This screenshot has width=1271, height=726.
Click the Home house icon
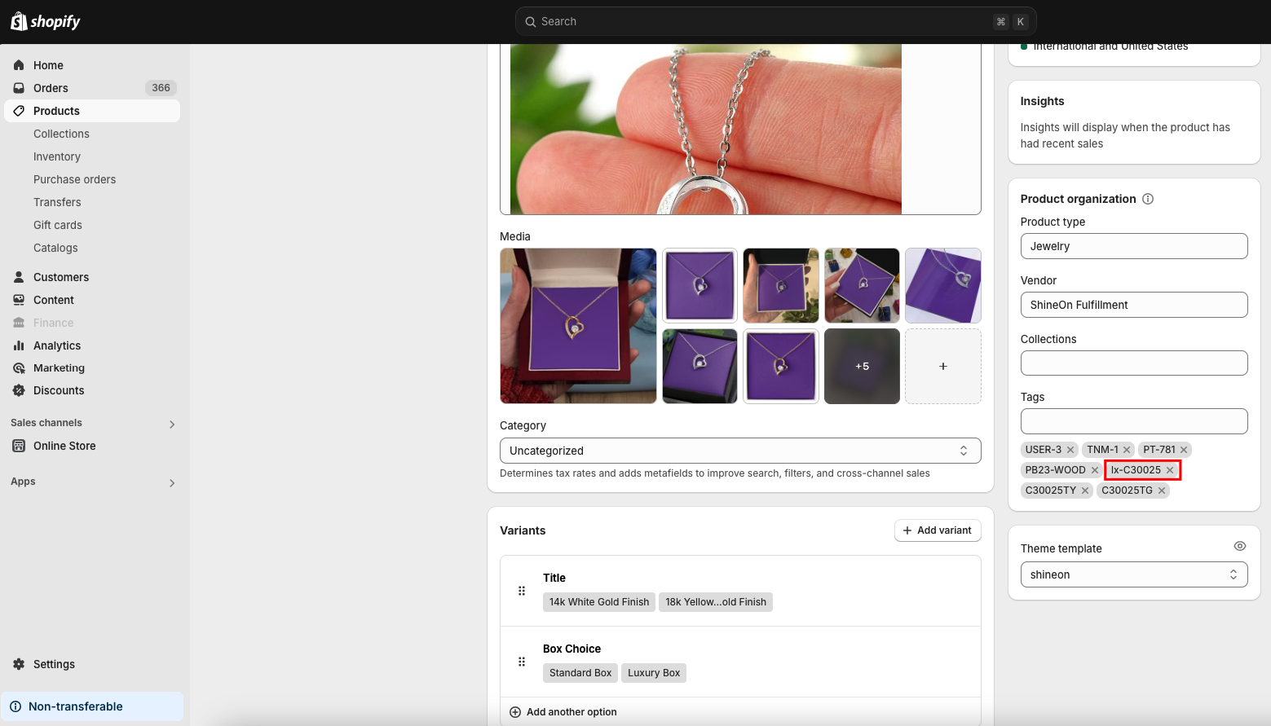pos(19,65)
